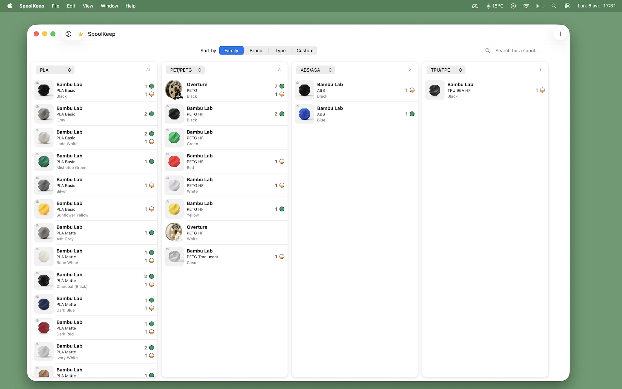Select the PLA Basic Mistletoe Green spool icon
Screen dimensions: 622x389
(x=44, y=161)
